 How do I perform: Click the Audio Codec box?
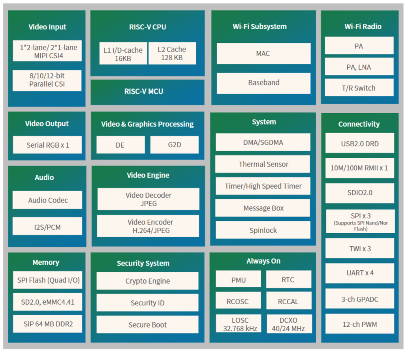pos(47,200)
